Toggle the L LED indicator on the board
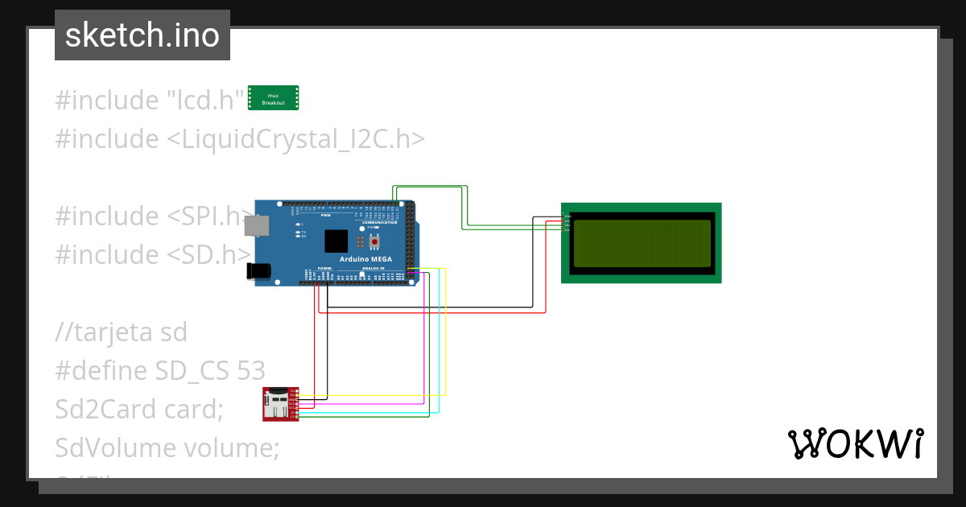Image resolution: width=966 pixels, height=507 pixels. click(x=299, y=224)
